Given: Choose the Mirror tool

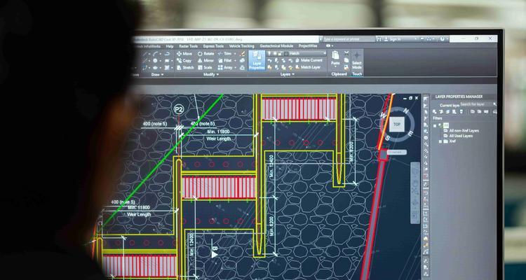Looking at the screenshot, I should click(205, 61).
